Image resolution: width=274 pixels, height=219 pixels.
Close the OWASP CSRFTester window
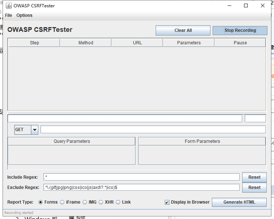coord(262,5)
